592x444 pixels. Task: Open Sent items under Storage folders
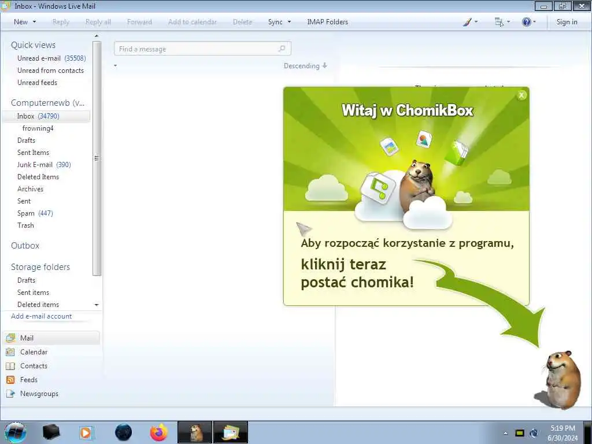click(33, 292)
